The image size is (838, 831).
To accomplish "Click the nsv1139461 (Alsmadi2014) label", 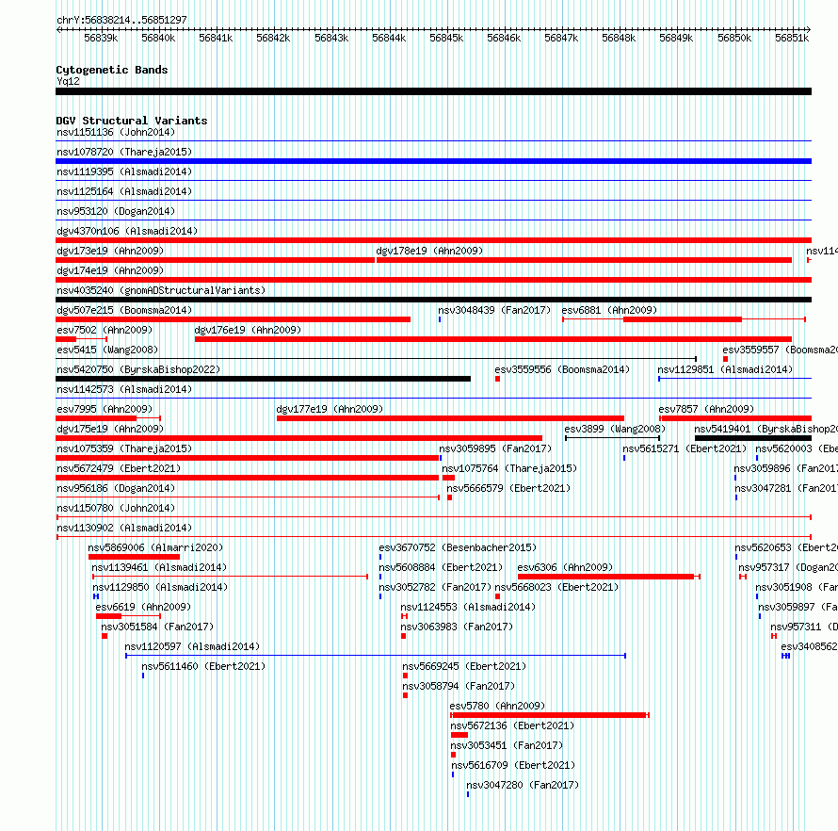I will coord(159,567).
